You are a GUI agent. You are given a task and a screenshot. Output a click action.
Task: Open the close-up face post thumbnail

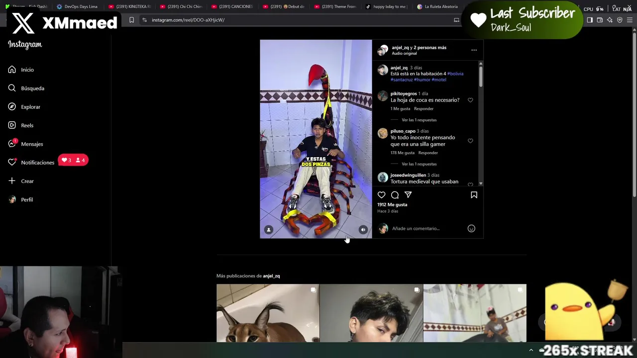[x=371, y=313]
